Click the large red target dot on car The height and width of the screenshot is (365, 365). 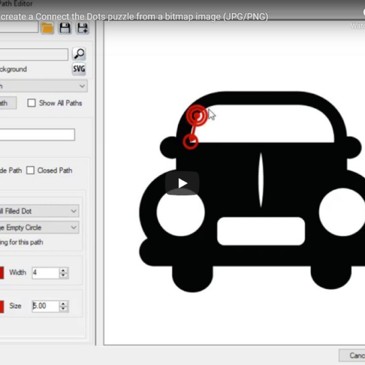[x=196, y=114]
